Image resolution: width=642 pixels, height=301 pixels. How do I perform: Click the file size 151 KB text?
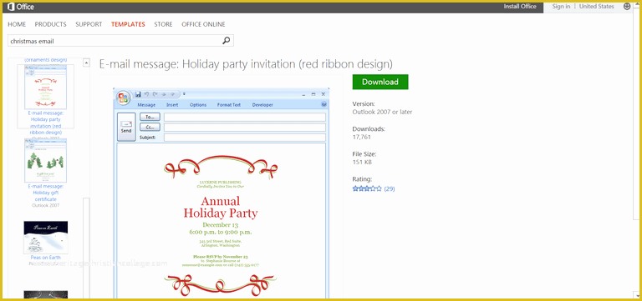[x=362, y=162]
